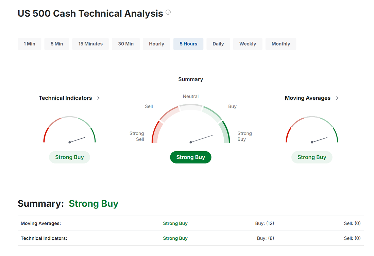The image size is (374, 256).
Task: Select the 5 Min timeframe tab
Action: (57, 44)
